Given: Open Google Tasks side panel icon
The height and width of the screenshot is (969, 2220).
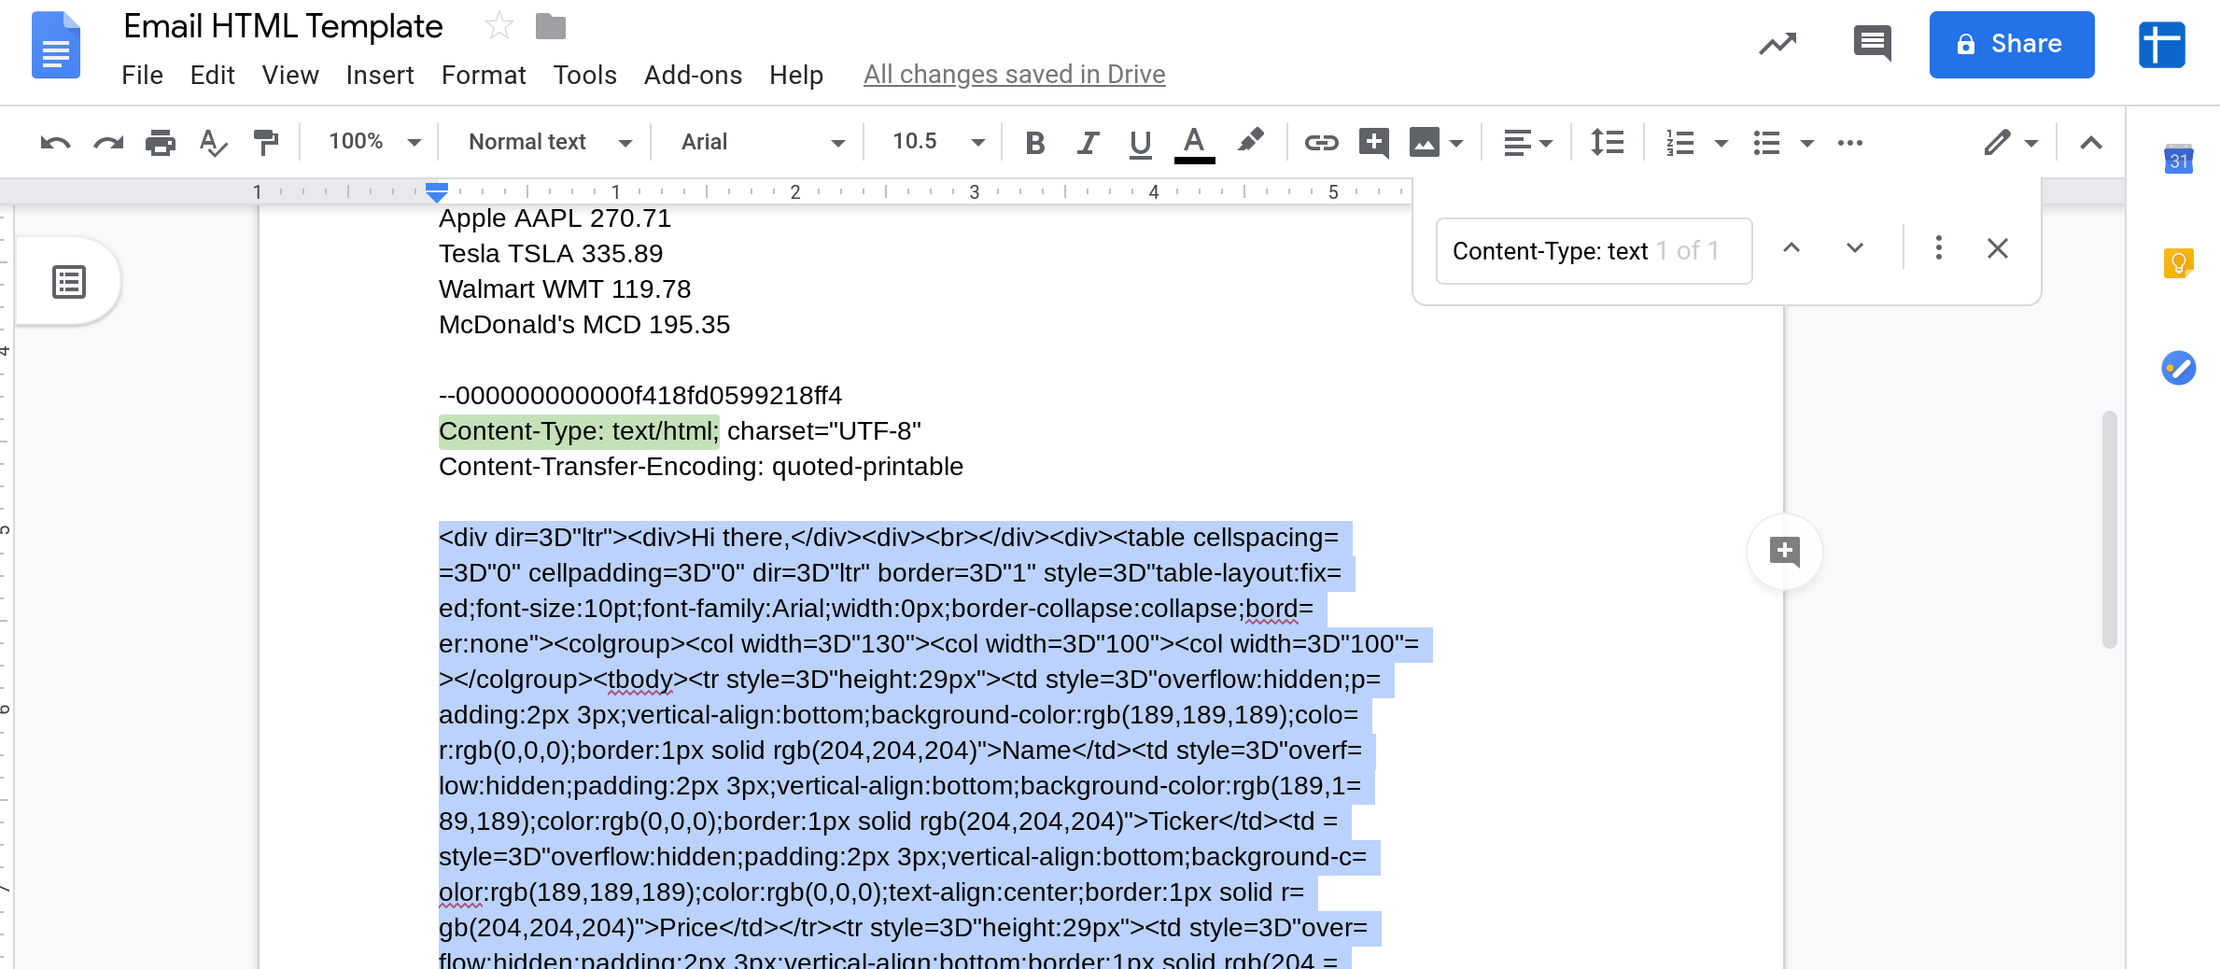Looking at the screenshot, I should [x=2178, y=368].
